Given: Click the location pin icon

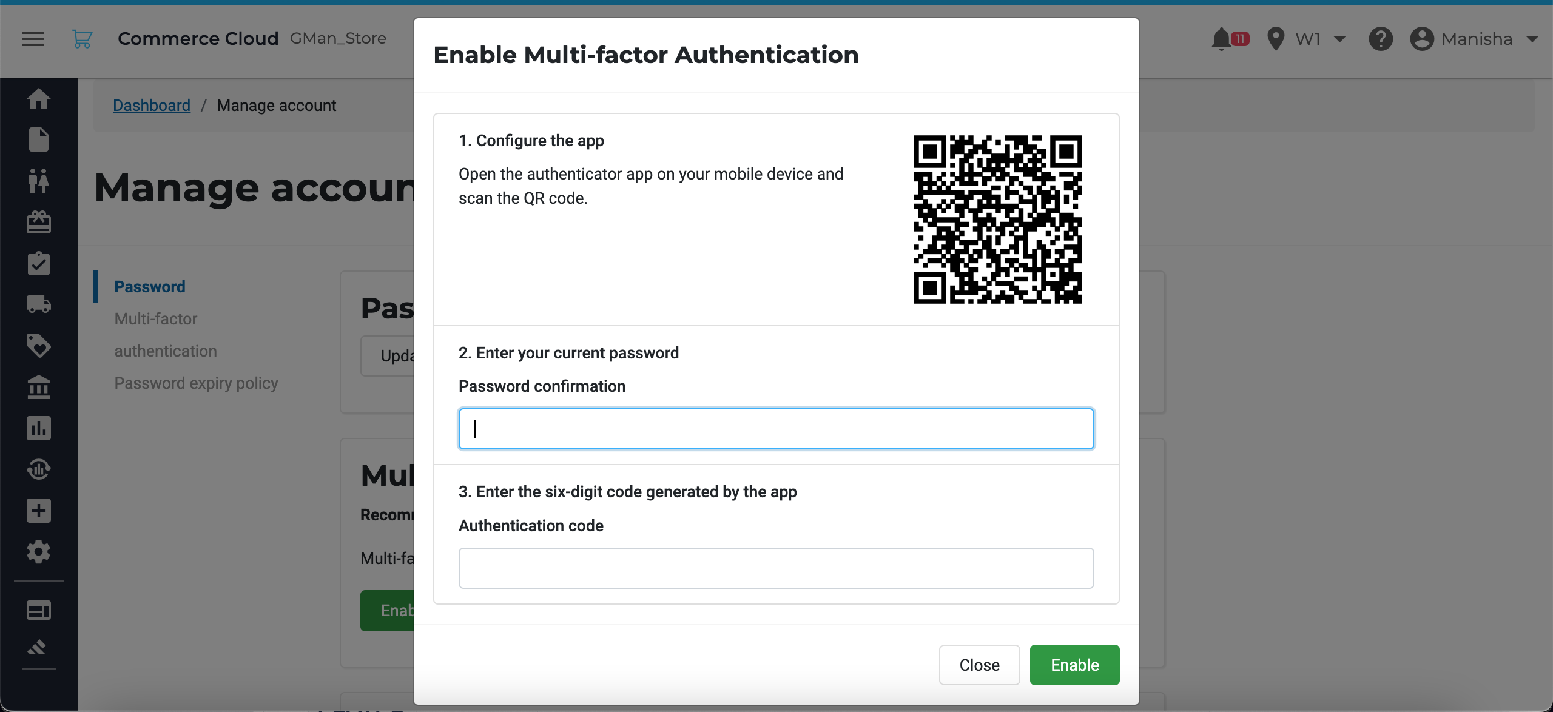Looking at the screenshot, I should (x=1276, y=39).
